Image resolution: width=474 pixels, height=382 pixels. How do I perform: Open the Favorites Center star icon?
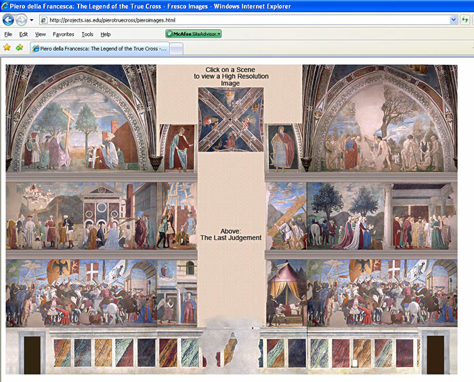click(7, 48)
